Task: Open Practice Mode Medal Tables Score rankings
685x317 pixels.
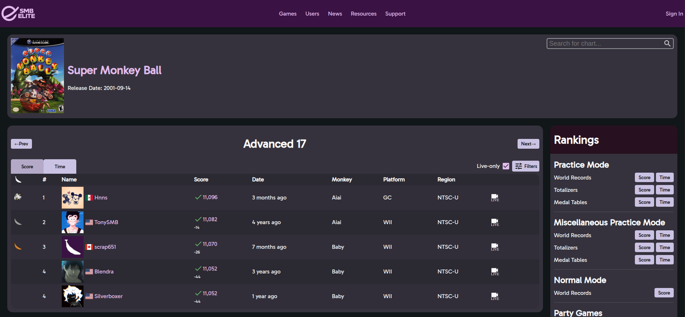Action: [x=644, y=202]
